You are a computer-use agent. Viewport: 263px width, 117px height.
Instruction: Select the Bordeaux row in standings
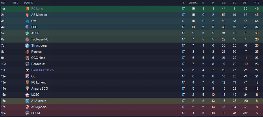(131, 64)
